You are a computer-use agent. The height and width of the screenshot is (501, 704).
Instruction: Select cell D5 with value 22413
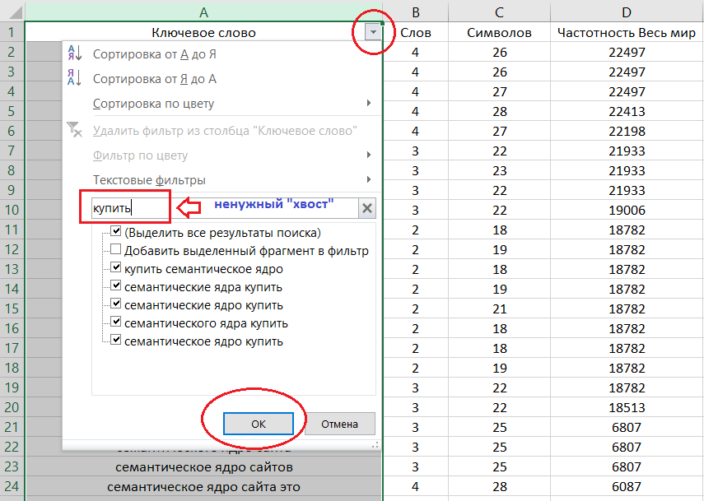(x=627, y=111)
